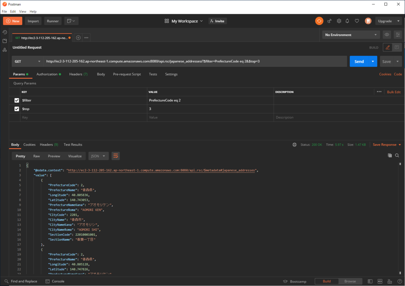Click the Bulk Edit link
This screenshot has height=286, width=405.
(394, 92)
